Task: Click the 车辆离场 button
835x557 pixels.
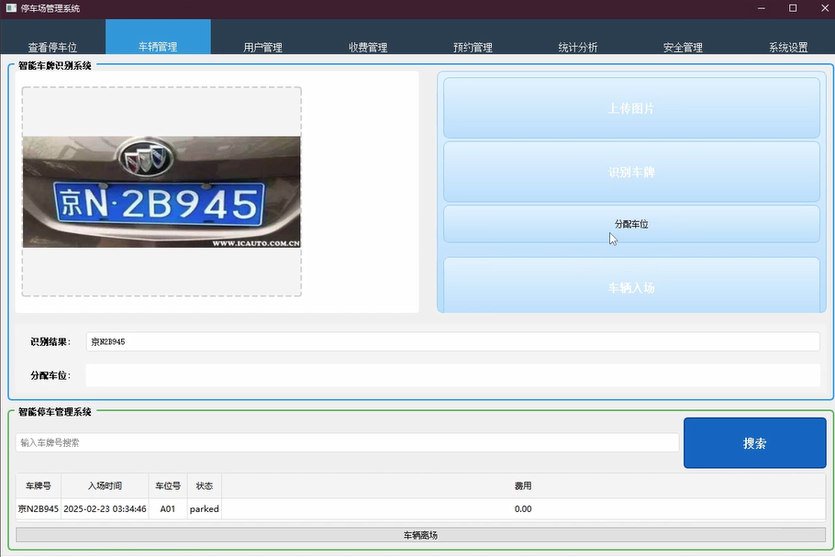Action: [420, 535]
